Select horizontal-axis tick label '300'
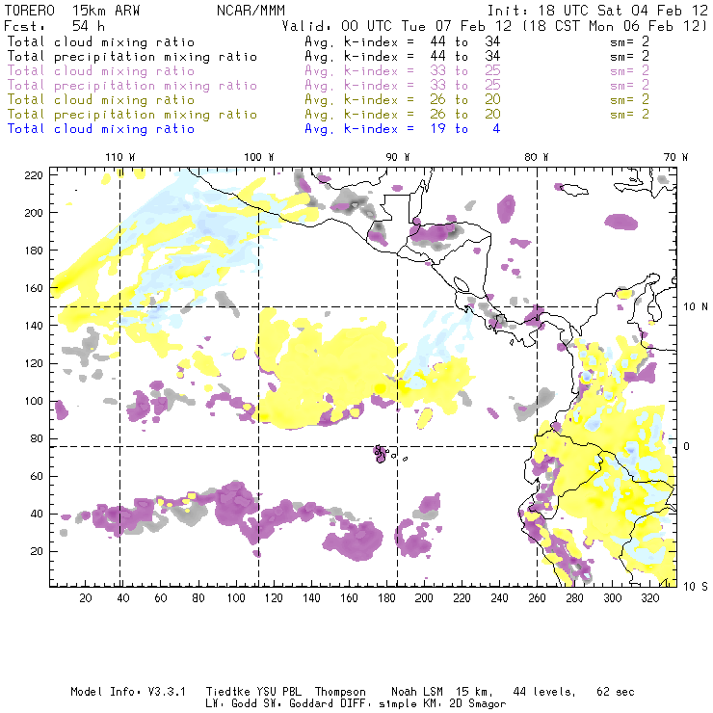The image size is (713, 713). [613, 598]
